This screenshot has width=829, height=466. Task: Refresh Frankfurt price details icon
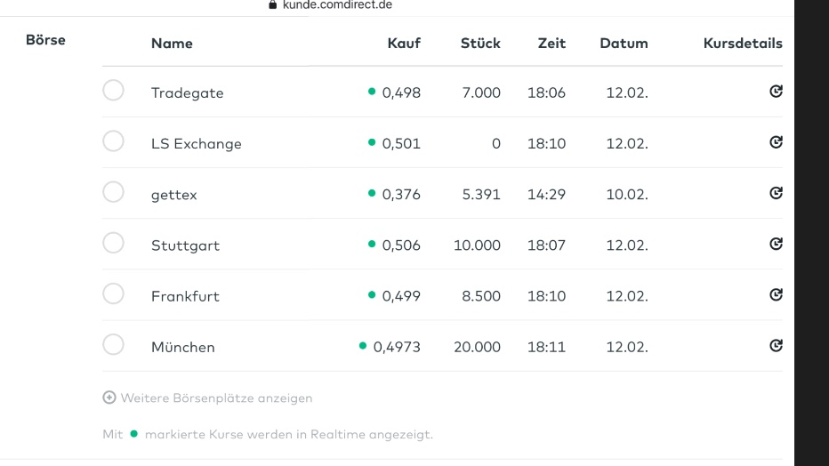click(776, 295)
